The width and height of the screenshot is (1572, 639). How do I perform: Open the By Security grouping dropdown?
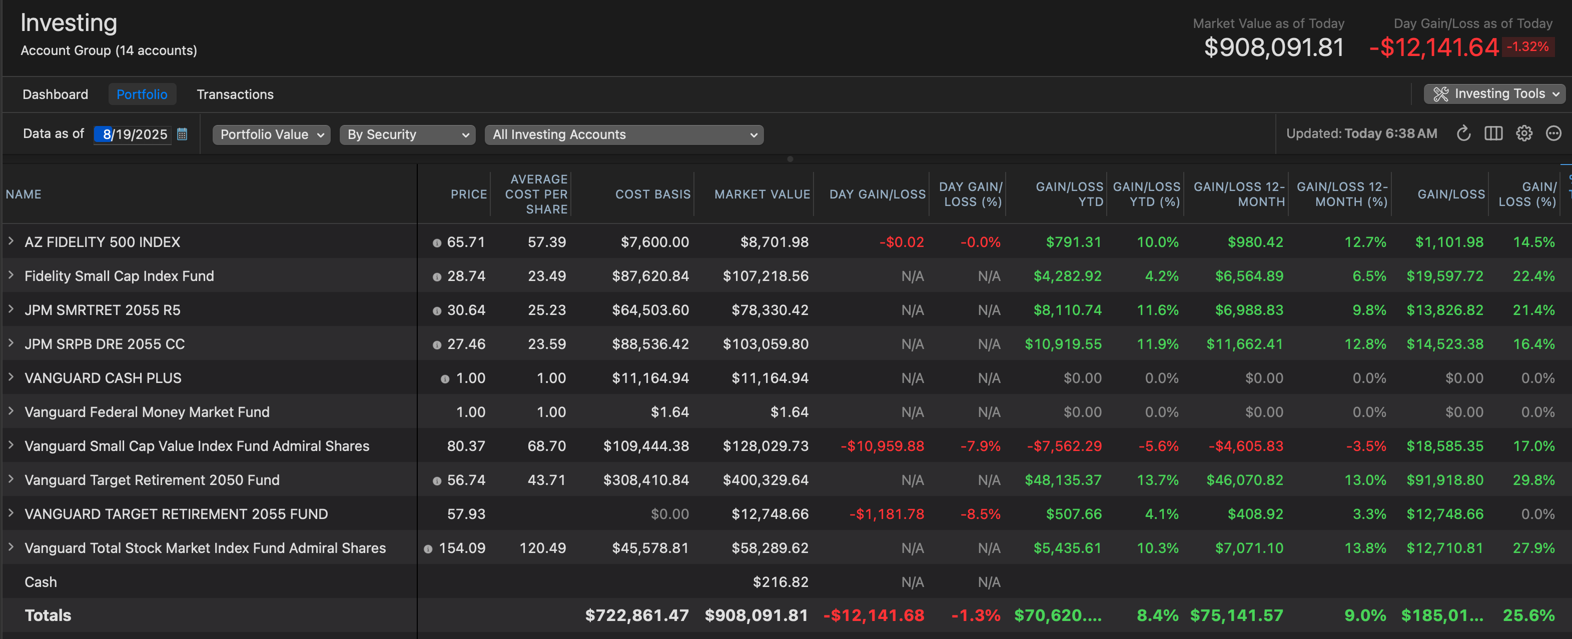click(407, 135)
